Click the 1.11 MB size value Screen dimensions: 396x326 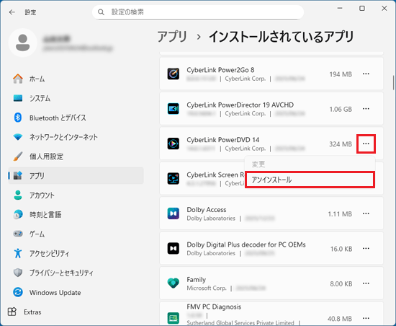(x=340, y=214)
